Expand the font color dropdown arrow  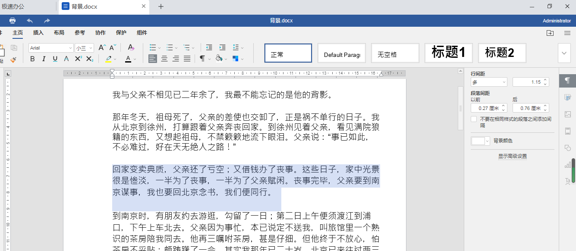click(x=135, y=59)
